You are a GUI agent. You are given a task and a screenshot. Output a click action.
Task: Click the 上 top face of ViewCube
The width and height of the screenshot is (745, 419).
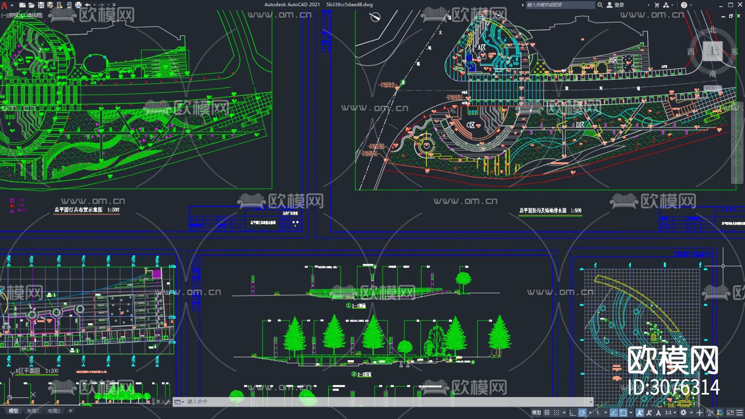click(713, 51)
